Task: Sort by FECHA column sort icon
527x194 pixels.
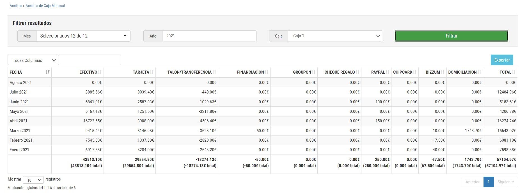Action: 48,72
